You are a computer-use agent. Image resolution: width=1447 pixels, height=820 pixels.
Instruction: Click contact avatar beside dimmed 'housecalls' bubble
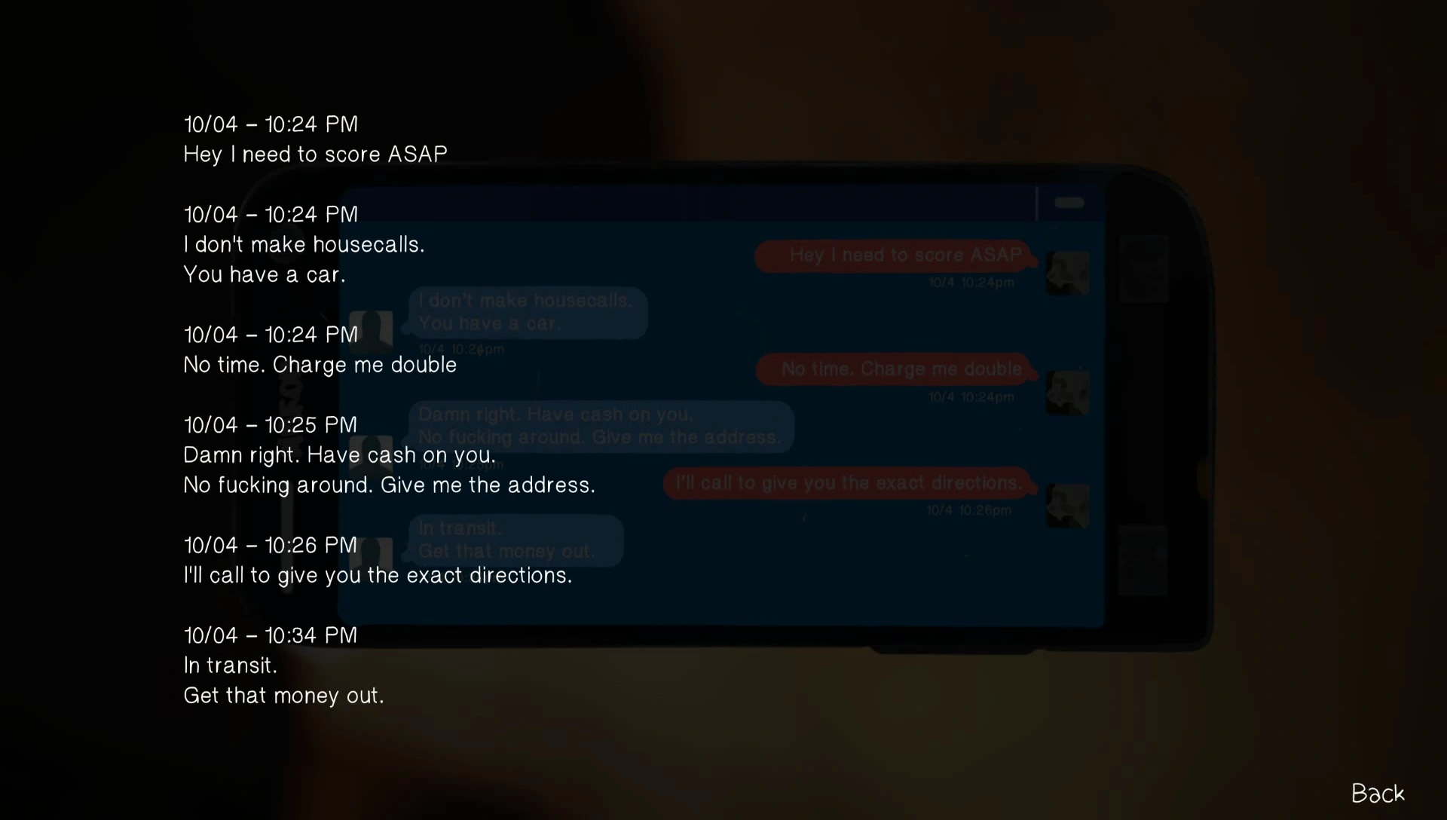tap(372, 329)
